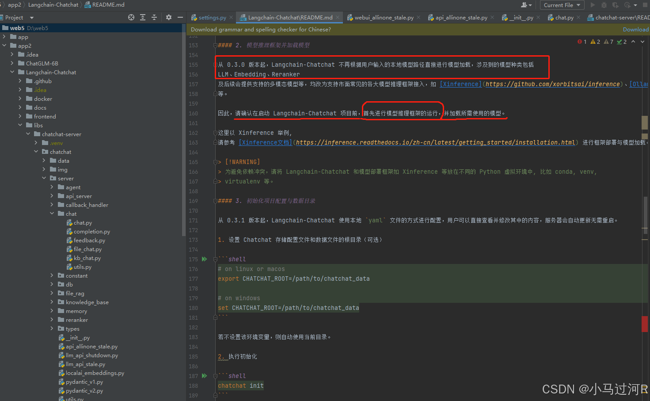Fold the WARNING block at line 165
This screenshot has height=401, width=650.
pos(215,162)
